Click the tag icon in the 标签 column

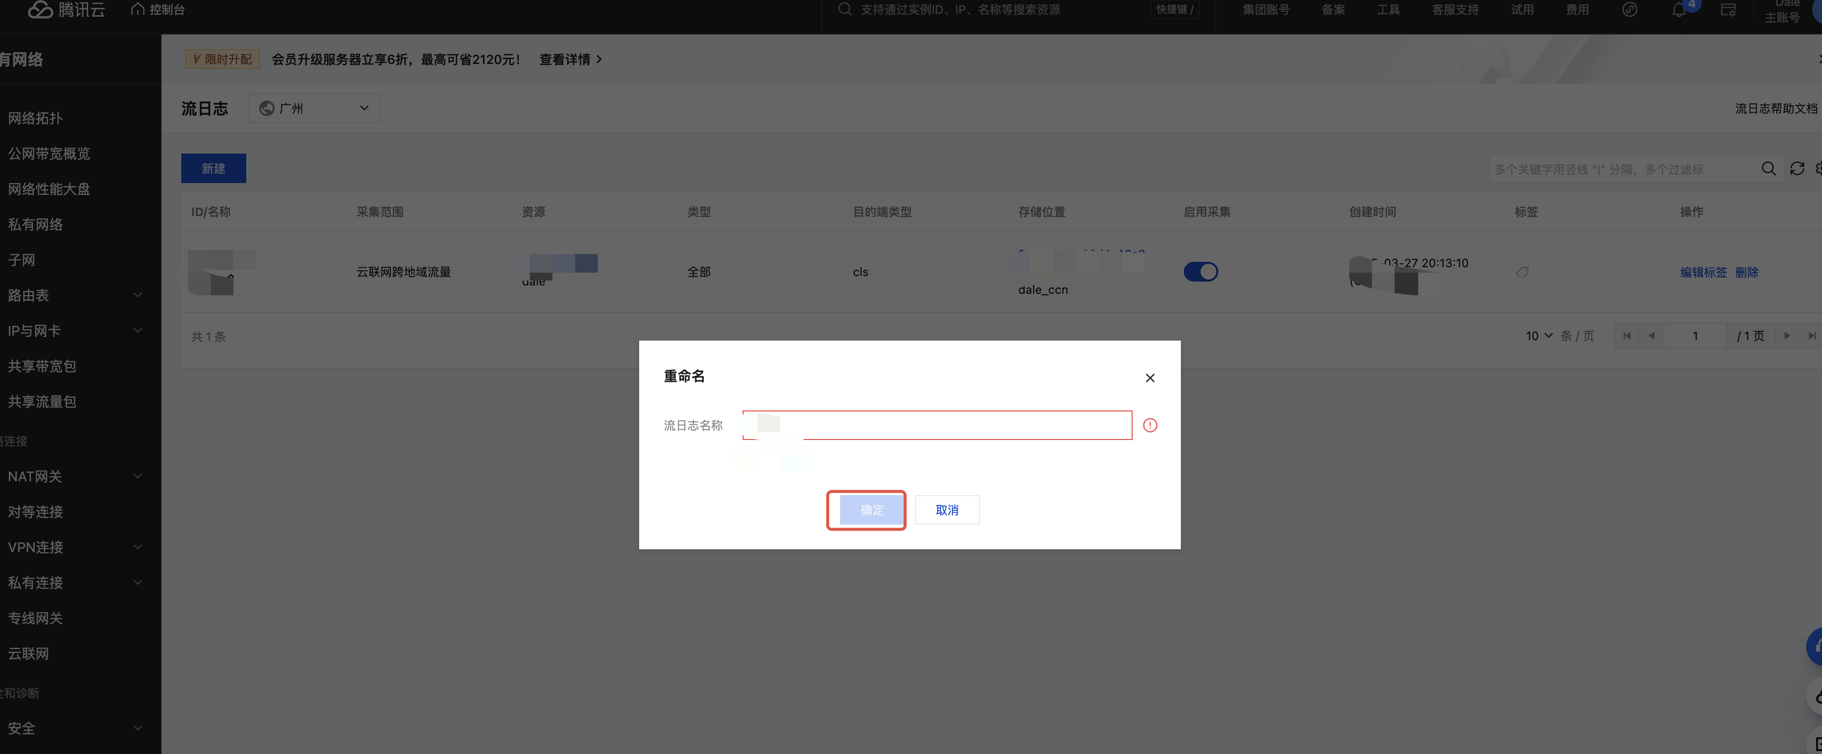1522,272
